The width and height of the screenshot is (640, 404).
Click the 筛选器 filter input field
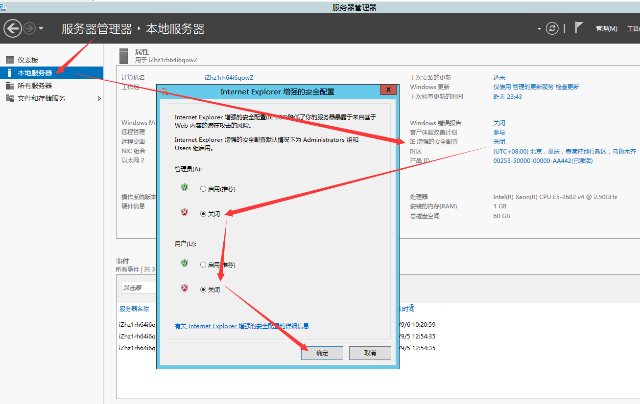pyautogui.click(x=138, y=288)
